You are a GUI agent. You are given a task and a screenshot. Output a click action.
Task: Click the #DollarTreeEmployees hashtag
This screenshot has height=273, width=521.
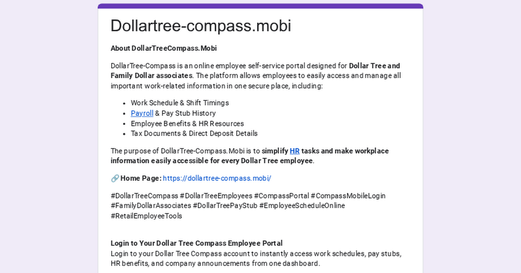(x=216, y=195)
